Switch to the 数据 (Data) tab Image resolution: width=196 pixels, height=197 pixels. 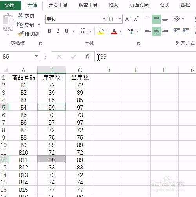pyautogui.click(x=185, y=5)
